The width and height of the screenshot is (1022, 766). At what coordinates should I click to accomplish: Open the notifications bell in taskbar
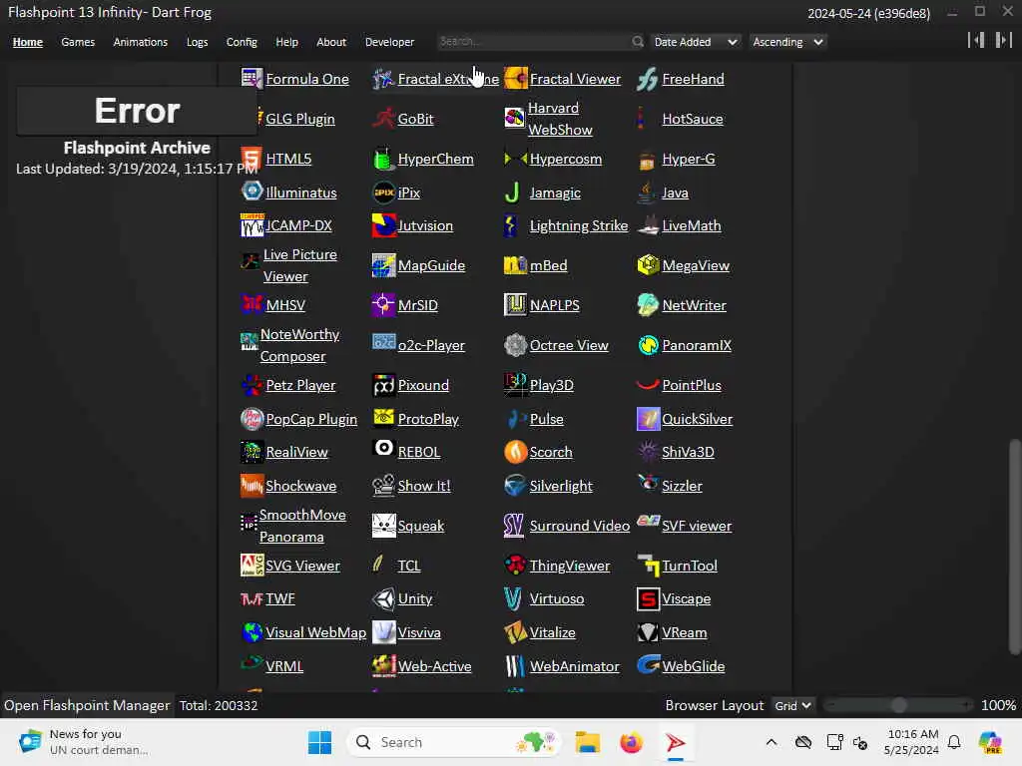click(954, 742)
